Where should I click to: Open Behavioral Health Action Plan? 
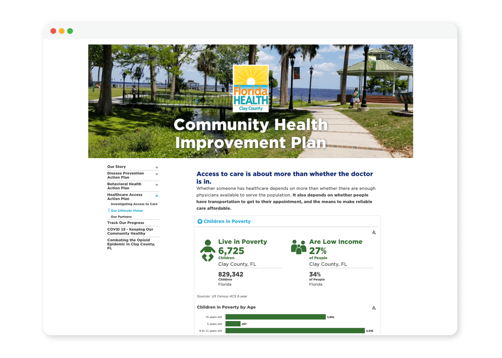(x=124, y=186)
